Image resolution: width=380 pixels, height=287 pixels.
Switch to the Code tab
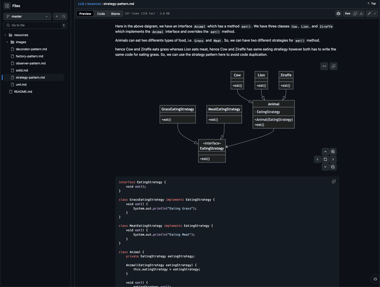point(101,14)
